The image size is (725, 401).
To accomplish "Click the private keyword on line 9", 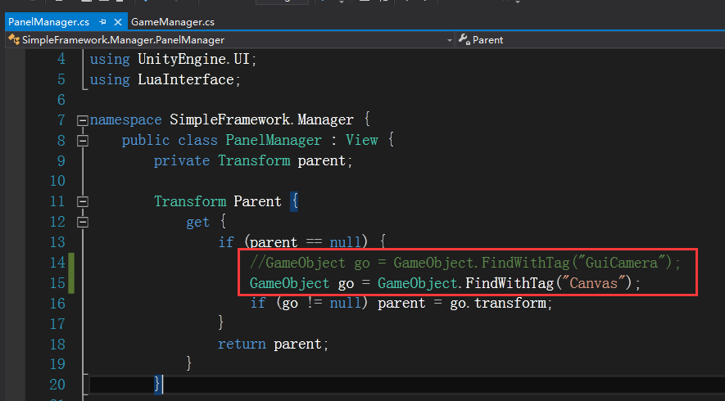I will click(x=182, y=160).
